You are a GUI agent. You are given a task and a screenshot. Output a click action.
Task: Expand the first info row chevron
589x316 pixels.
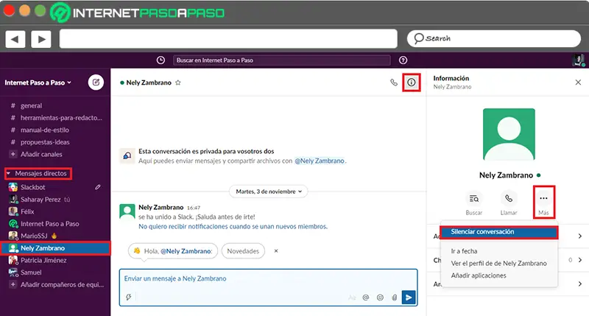580,236
